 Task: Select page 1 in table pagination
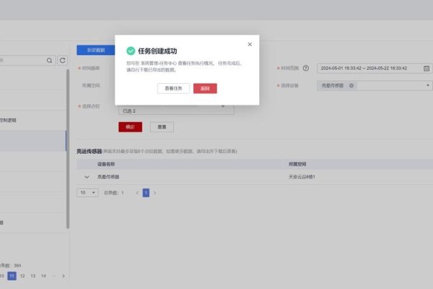coord(146,193)
